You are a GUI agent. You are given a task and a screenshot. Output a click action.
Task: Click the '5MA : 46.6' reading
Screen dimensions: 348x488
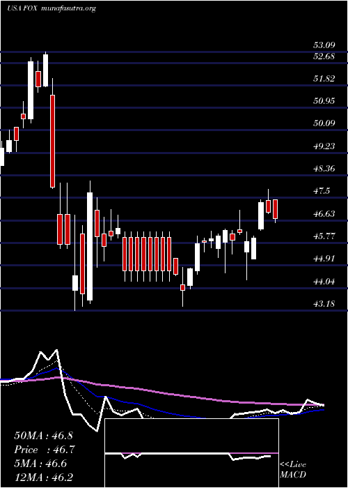pyautogui.click(x=40, y=464)
